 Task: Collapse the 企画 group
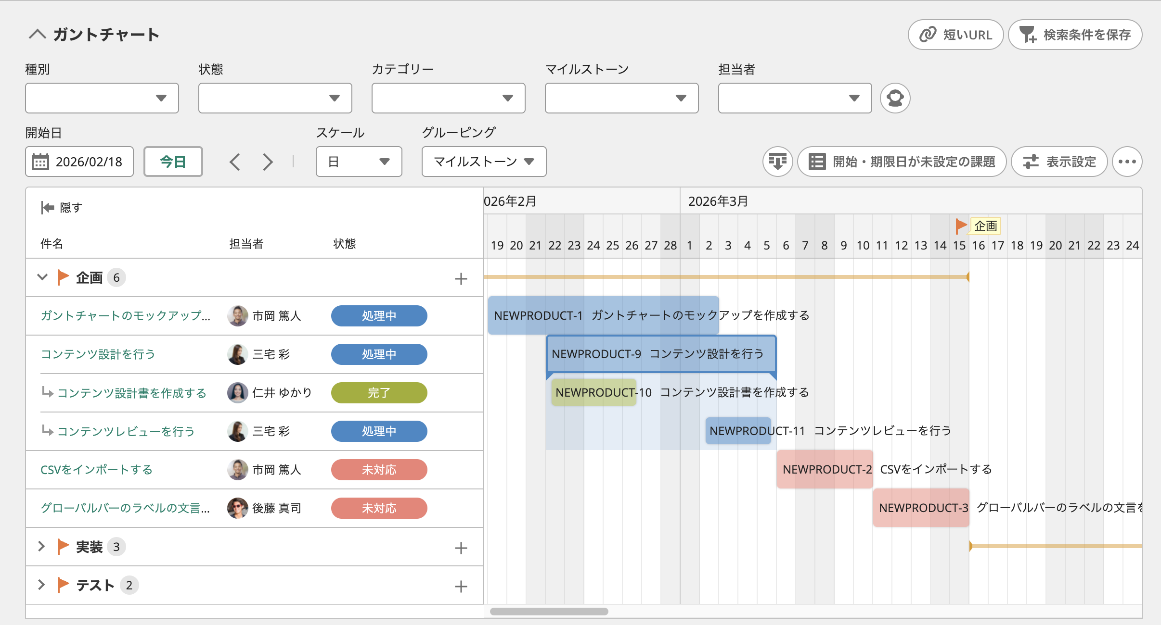(x=42, y=277)
